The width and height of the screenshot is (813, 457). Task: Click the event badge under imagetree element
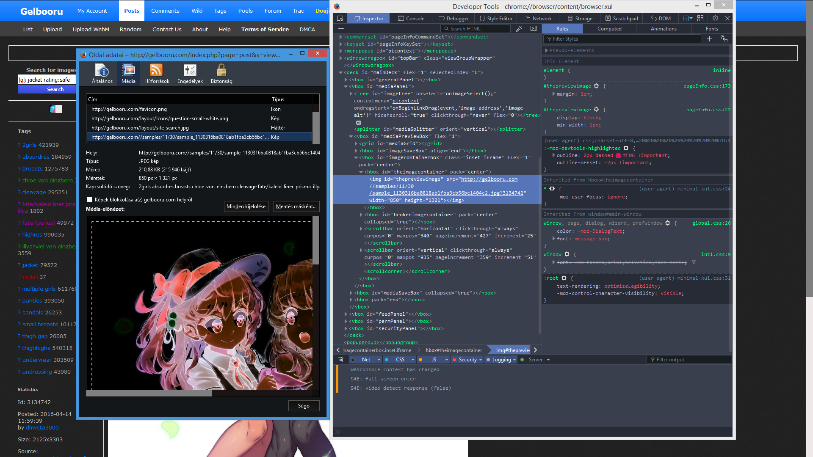(359, 122)
